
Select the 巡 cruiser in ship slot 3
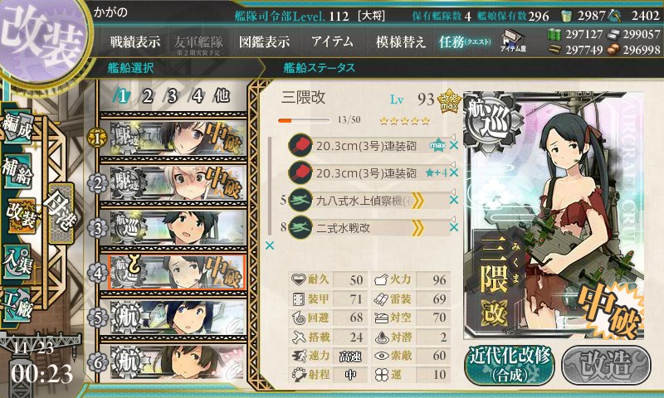pyautogui.click(x=173, y=227)
